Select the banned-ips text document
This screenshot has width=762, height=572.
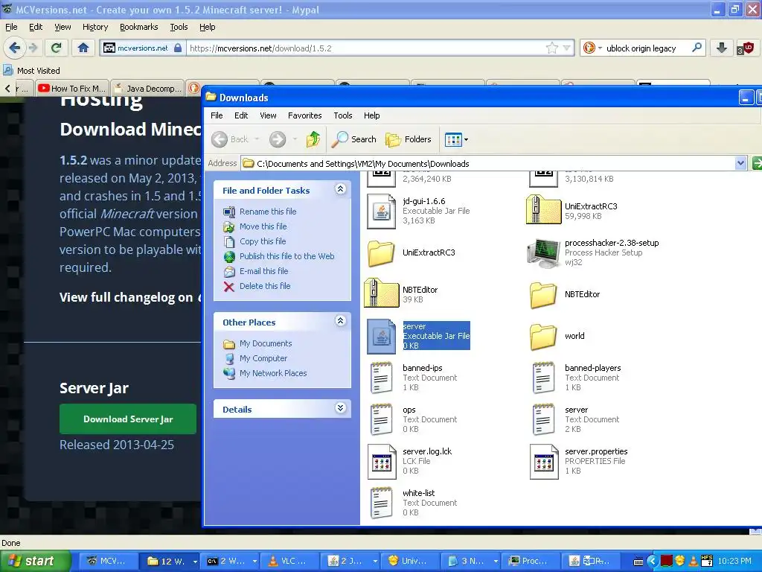point(381,378)
